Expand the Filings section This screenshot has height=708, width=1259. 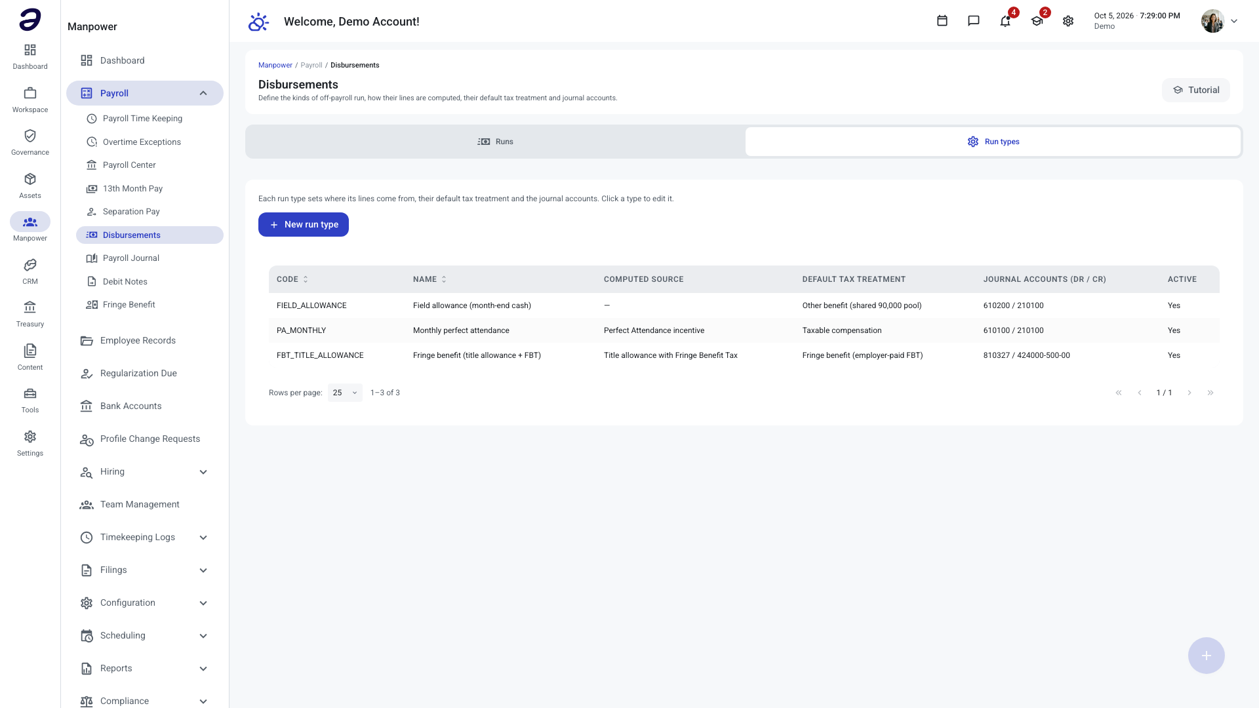point(203,570)
